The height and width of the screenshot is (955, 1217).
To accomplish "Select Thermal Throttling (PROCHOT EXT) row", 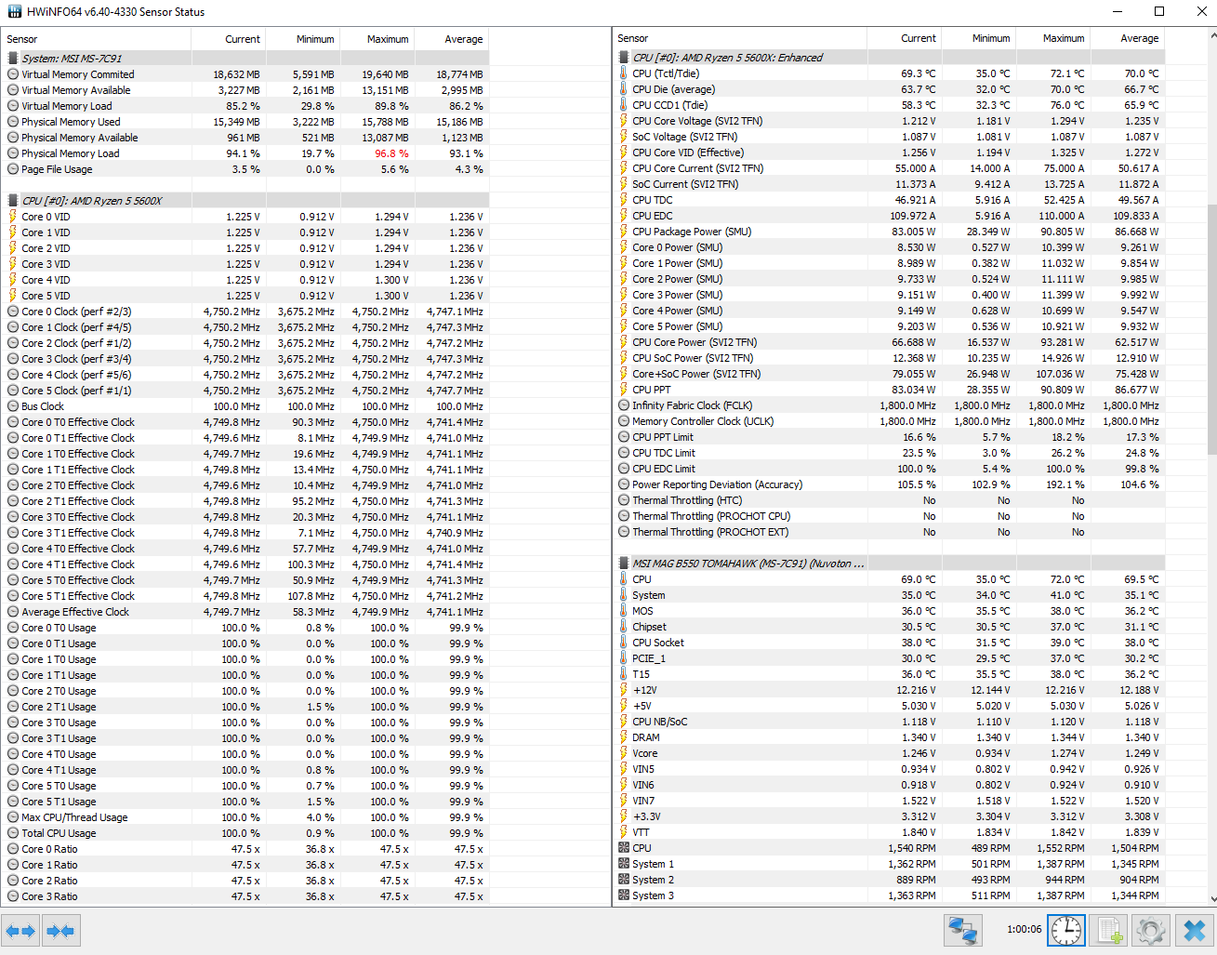I will (889, 532).
